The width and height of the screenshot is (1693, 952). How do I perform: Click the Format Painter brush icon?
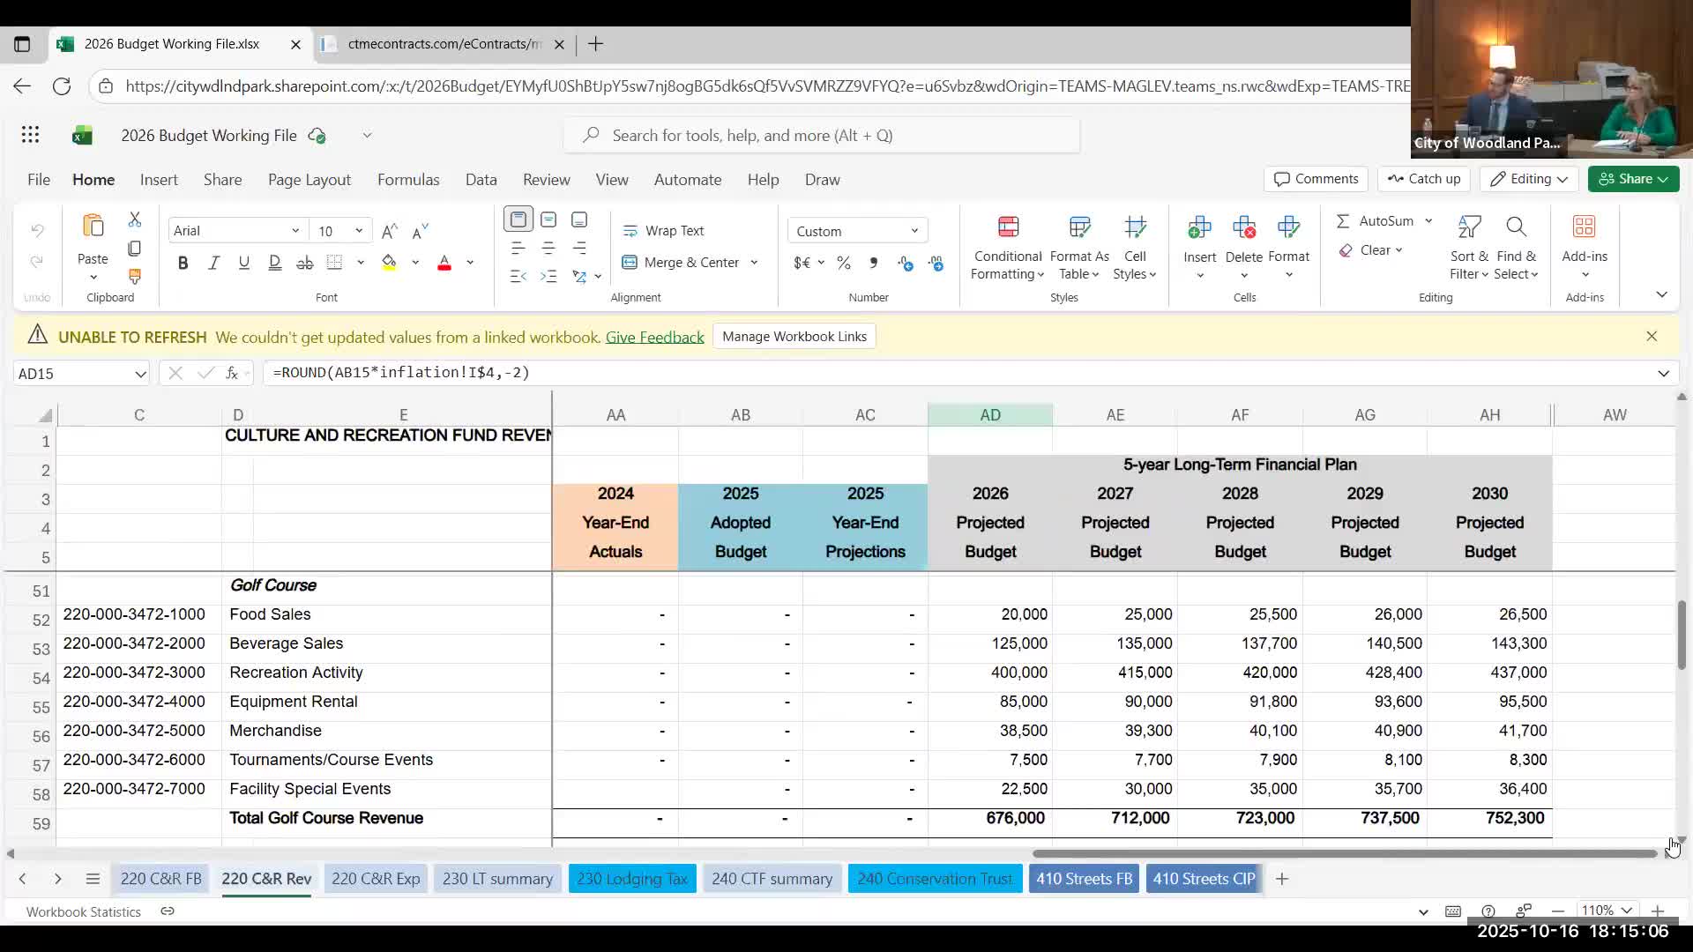tap(134, 277)
